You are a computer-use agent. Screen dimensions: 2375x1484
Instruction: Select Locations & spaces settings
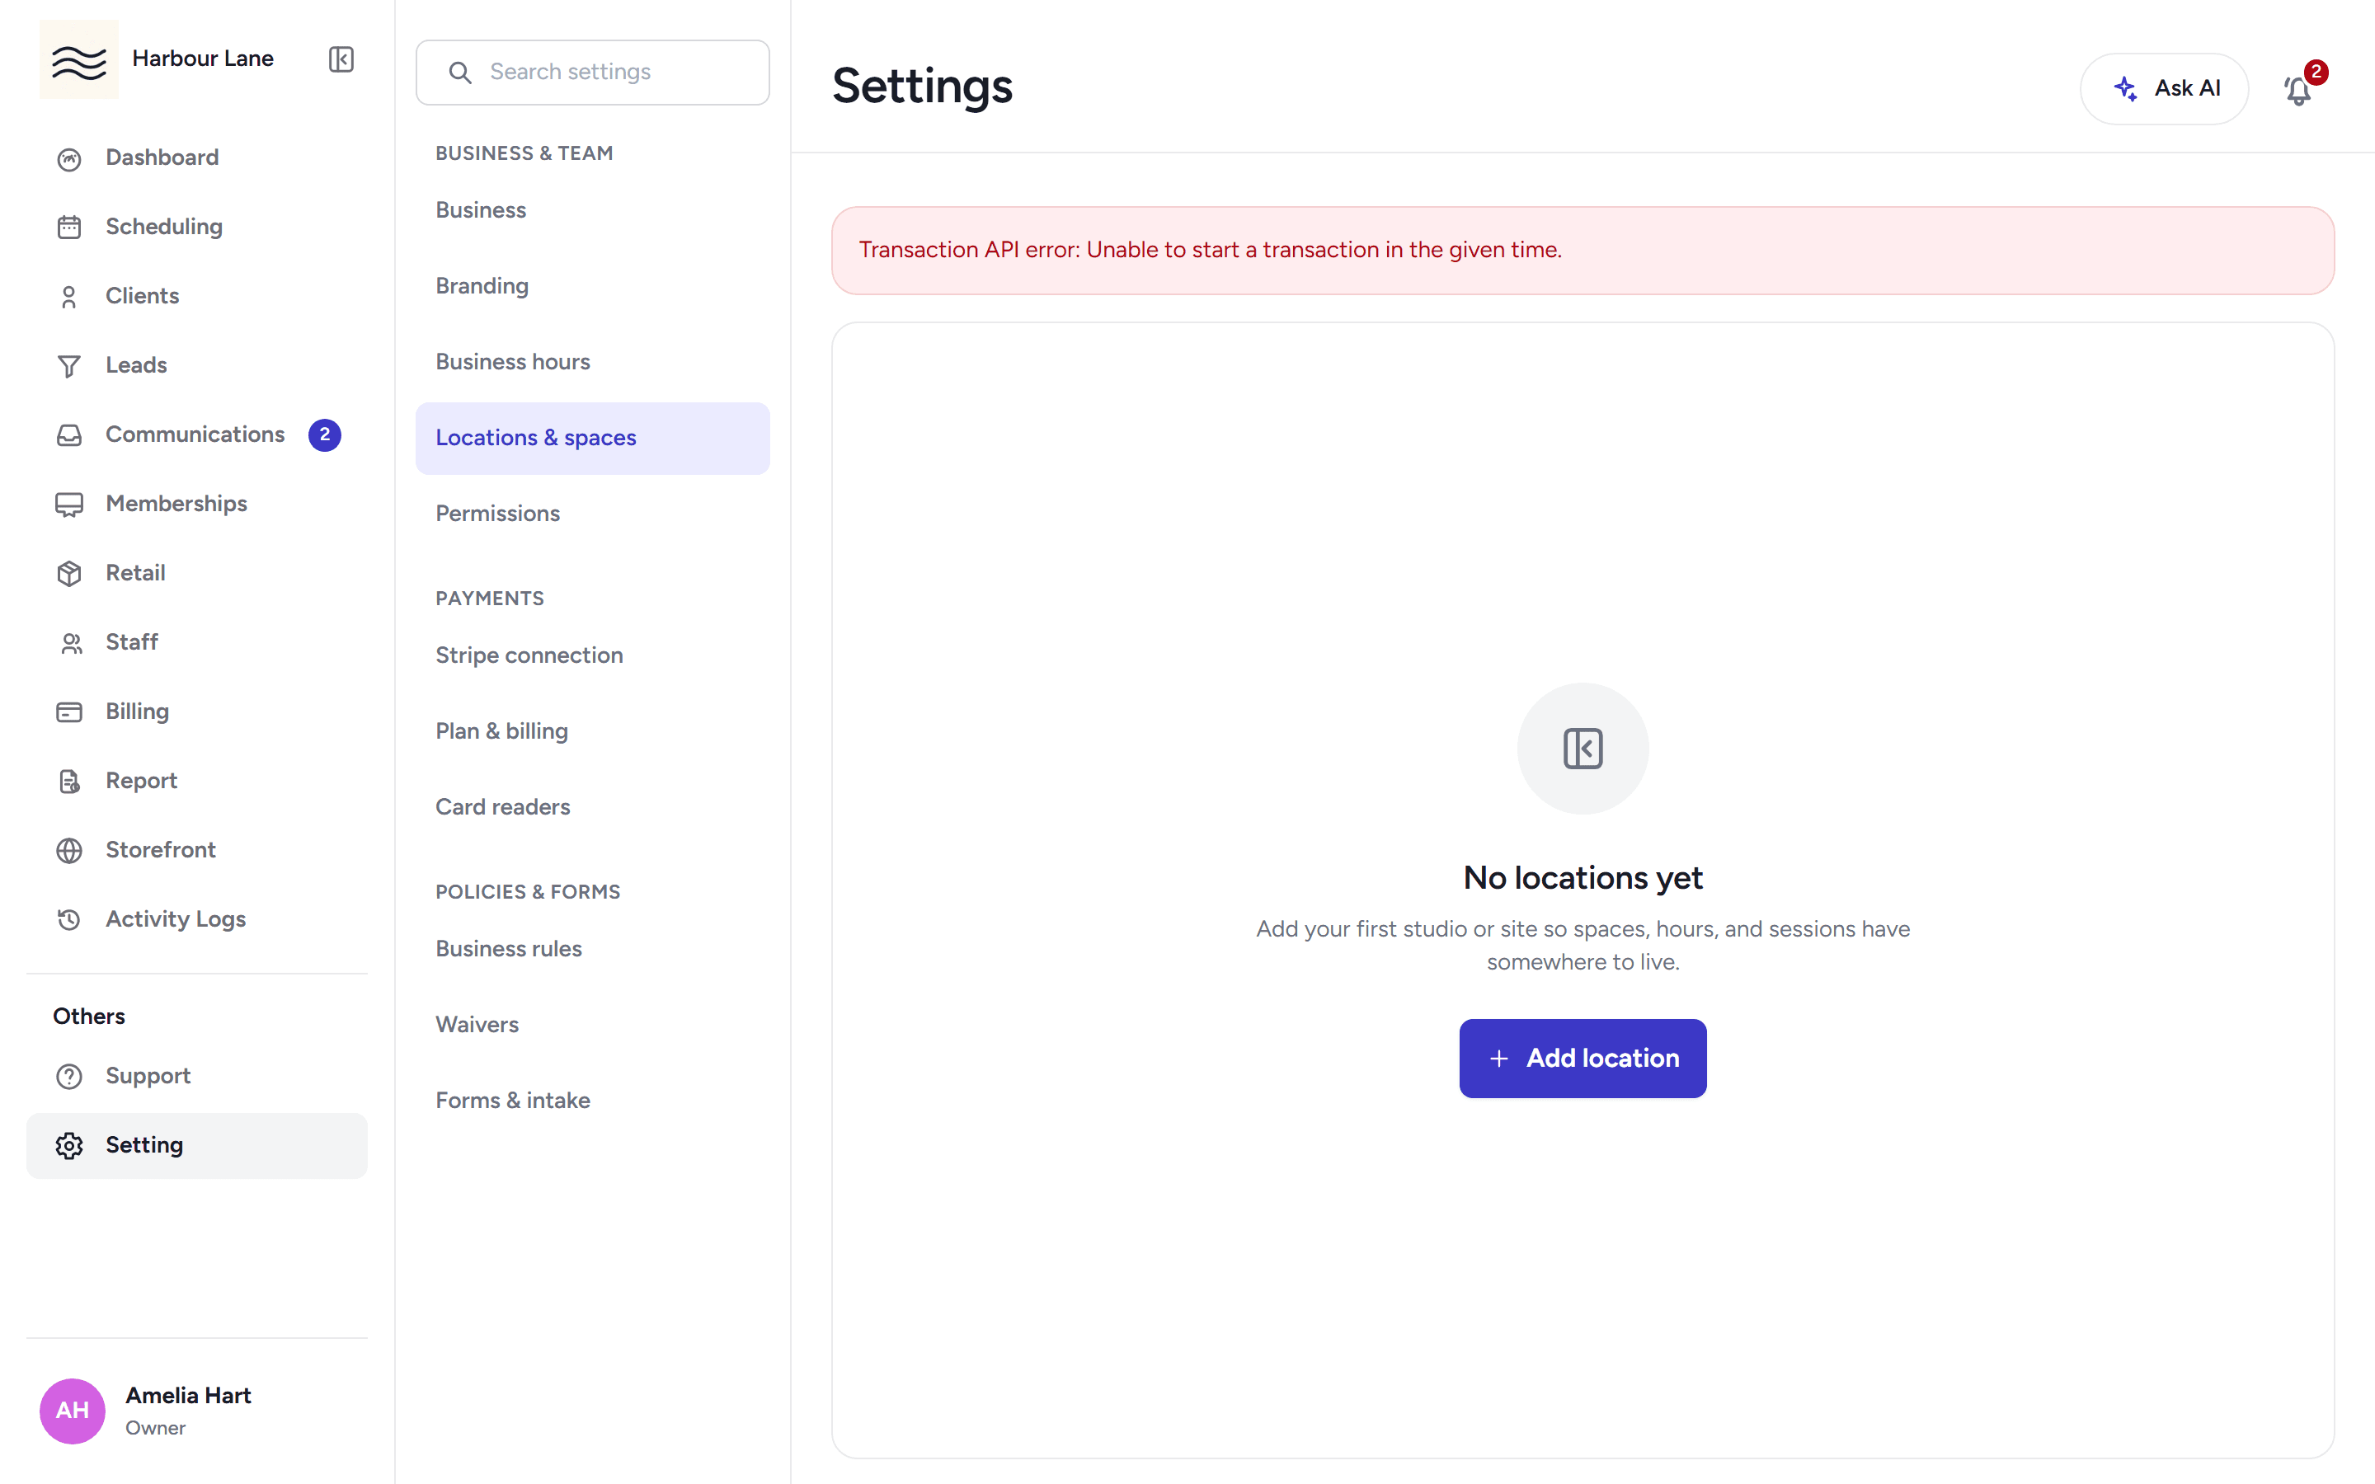[593, 438]
